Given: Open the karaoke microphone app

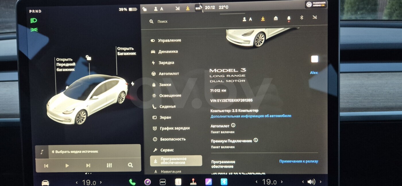Looking at the screenshot, I should coord(208,182).
